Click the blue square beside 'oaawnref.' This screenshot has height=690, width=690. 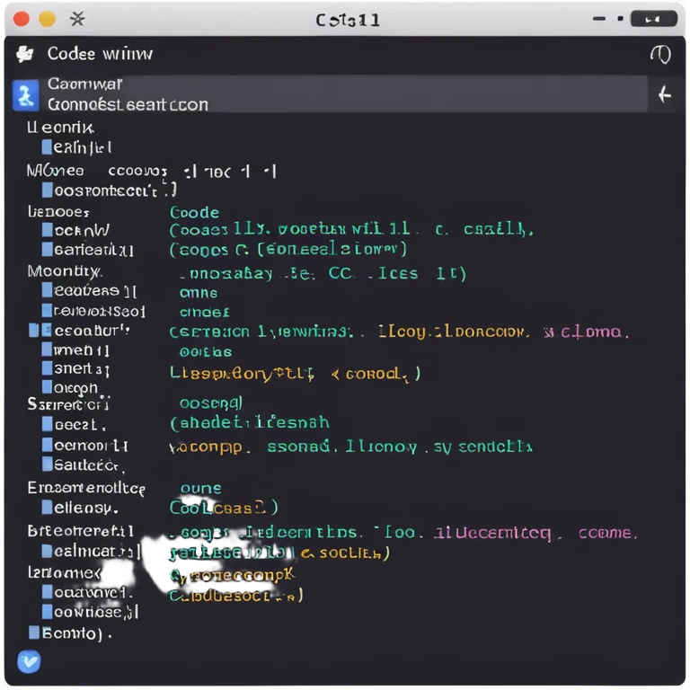pos(47,592)
